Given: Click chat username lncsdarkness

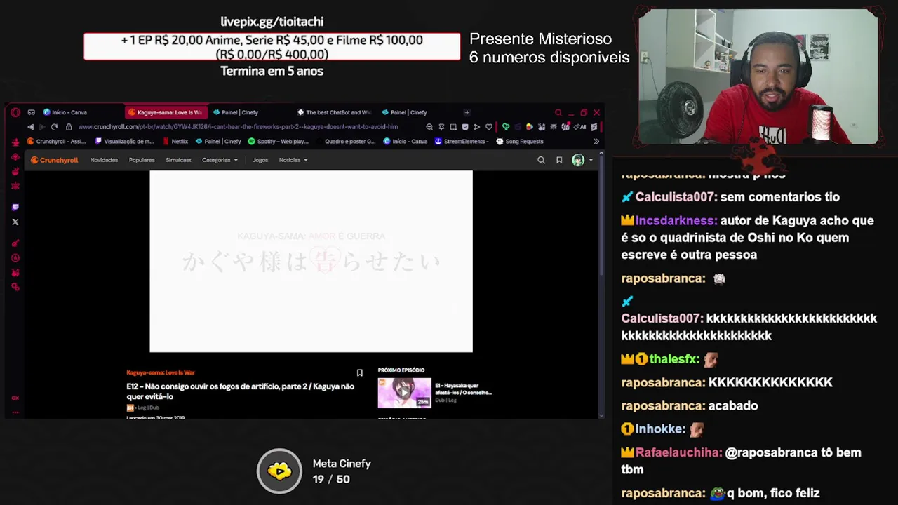Looking at the screenshot, I should coord(676,220).
